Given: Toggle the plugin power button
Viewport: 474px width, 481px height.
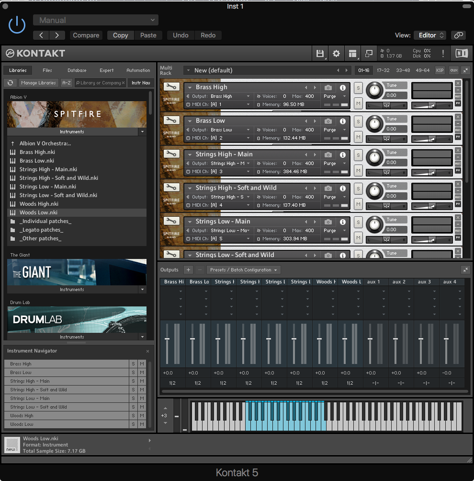Looking at the screenshot, I should click(x=17, y=25).
